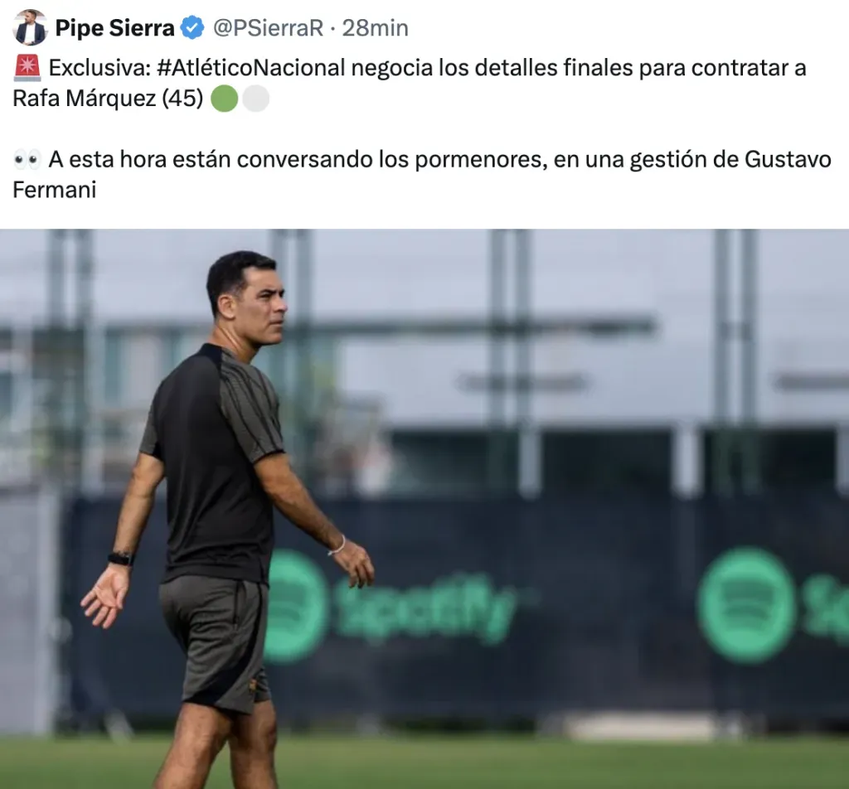Click the red siren emoji
This screenshot has height=789, width=849.
[x=27, y=68]
